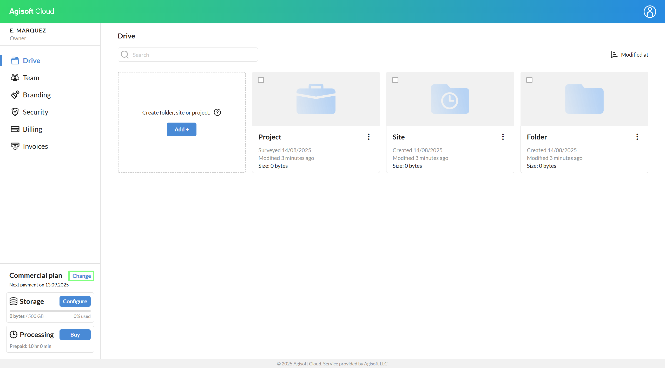This screenshot has height=368, width=665.
Task: Select the Project card checkbox
Action: [x=261, y=80]
